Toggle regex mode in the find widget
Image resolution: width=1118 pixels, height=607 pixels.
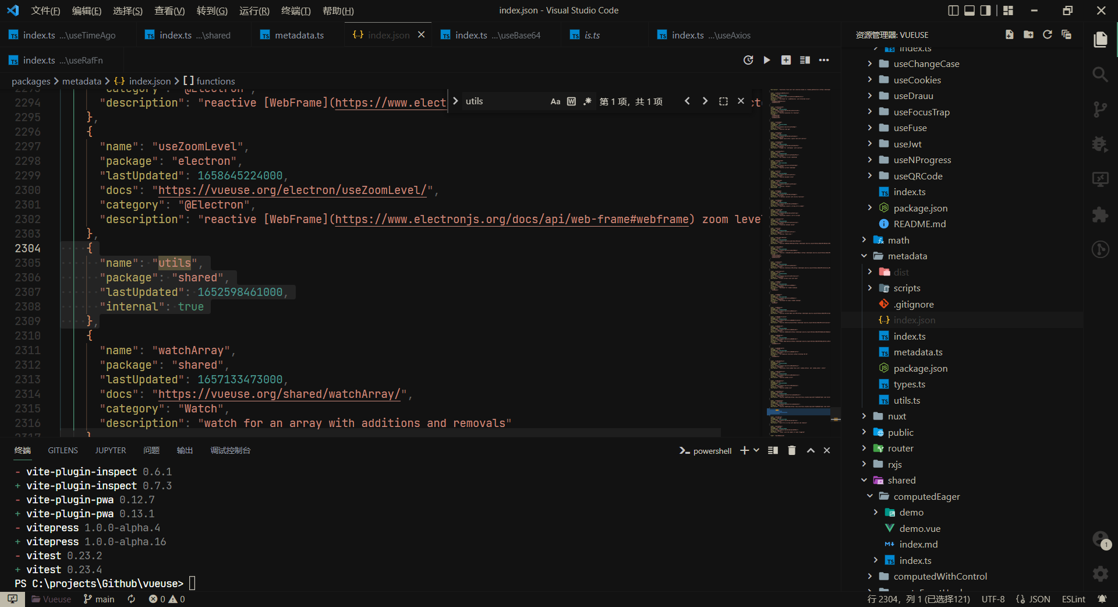tap(587, 101)
